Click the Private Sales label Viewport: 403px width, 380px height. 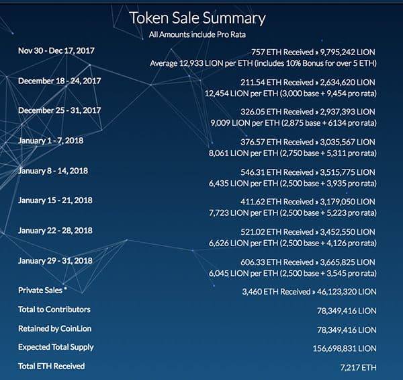point(43,291)
